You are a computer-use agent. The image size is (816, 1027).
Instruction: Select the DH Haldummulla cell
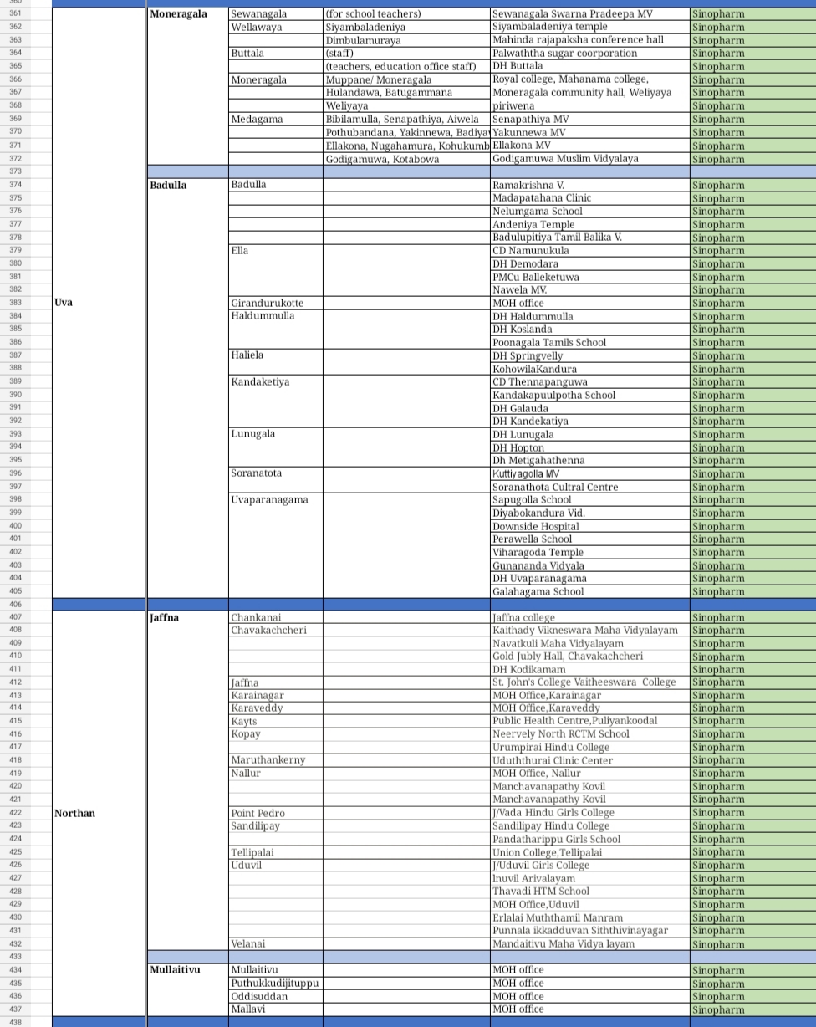pyautogui.click(x=590, y=316)
